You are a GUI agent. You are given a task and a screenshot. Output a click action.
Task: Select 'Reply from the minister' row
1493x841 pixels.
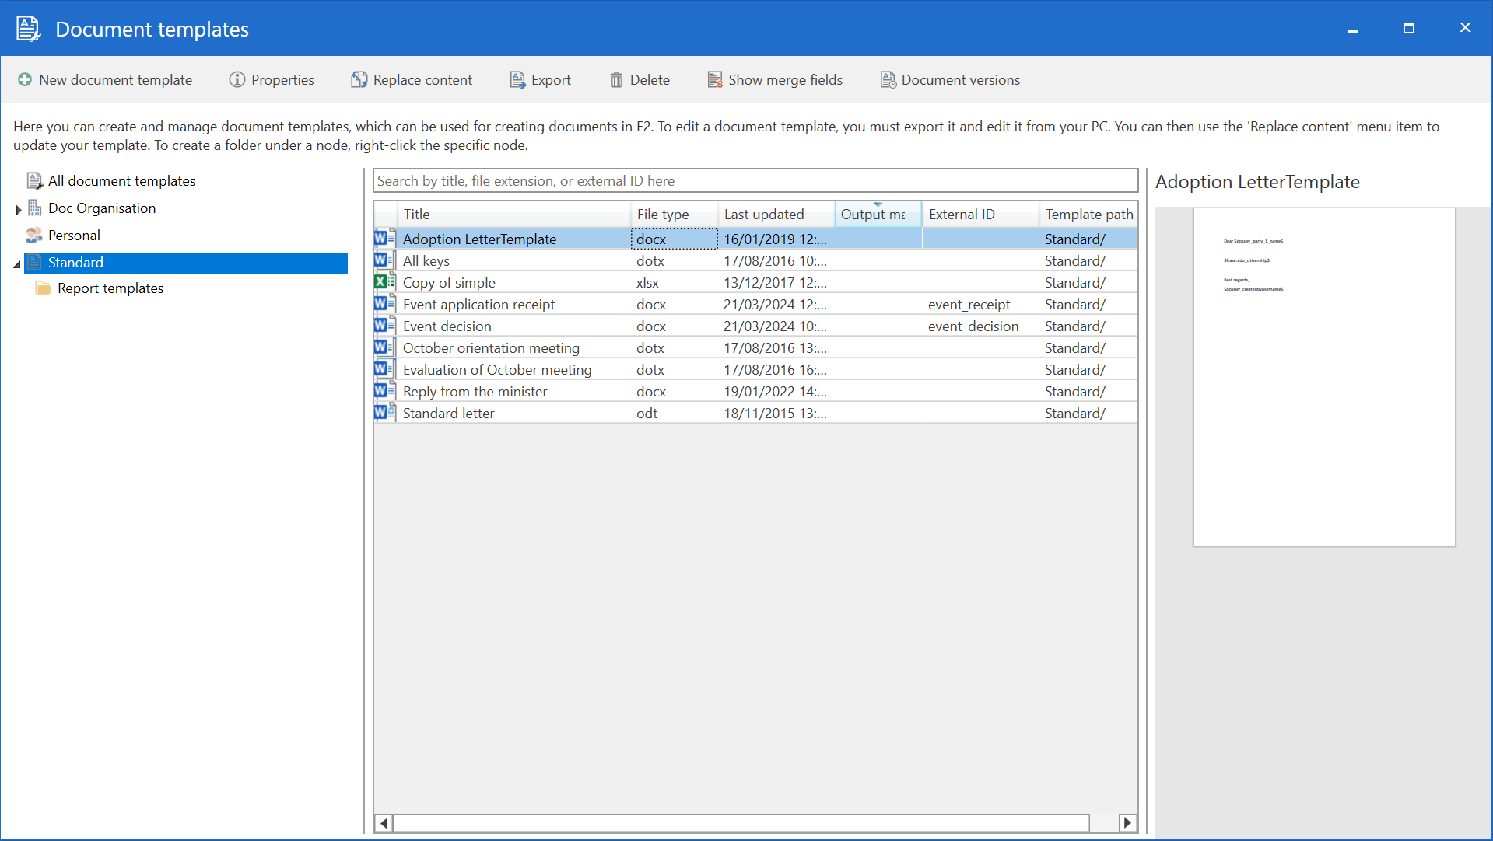coord(755,391)
